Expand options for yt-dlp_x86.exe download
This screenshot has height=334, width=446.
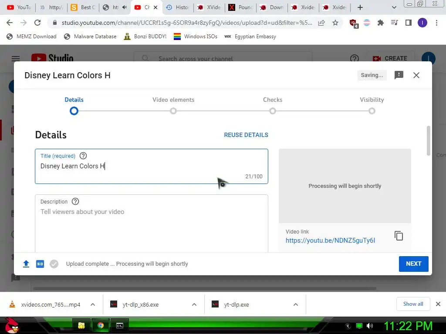coord(194,304)
